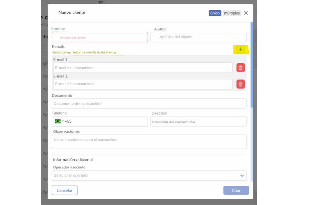Click the plus icon to add e-mail

pyautogui.click(x=241, y=49)
